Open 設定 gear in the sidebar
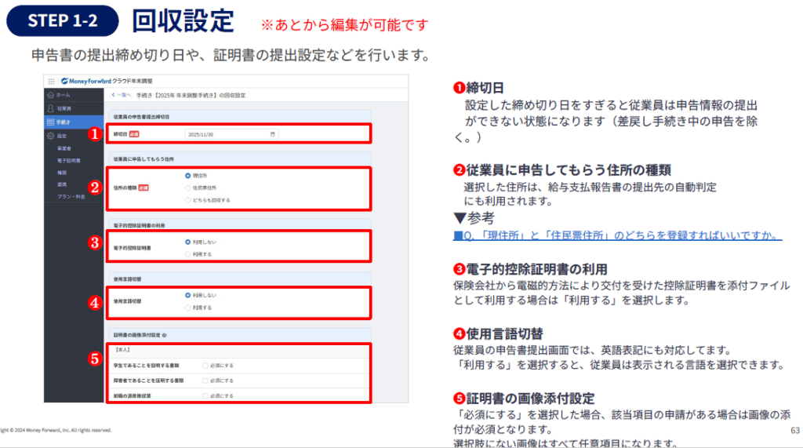 pyautogui.click(x=61, y=136)
